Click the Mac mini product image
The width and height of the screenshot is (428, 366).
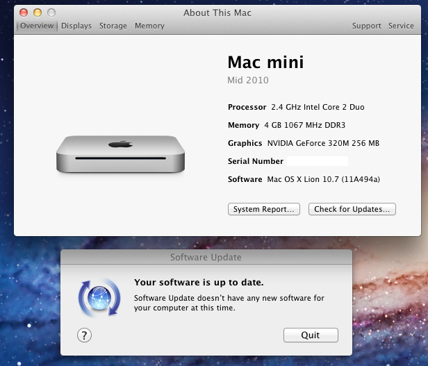point(120,154)
